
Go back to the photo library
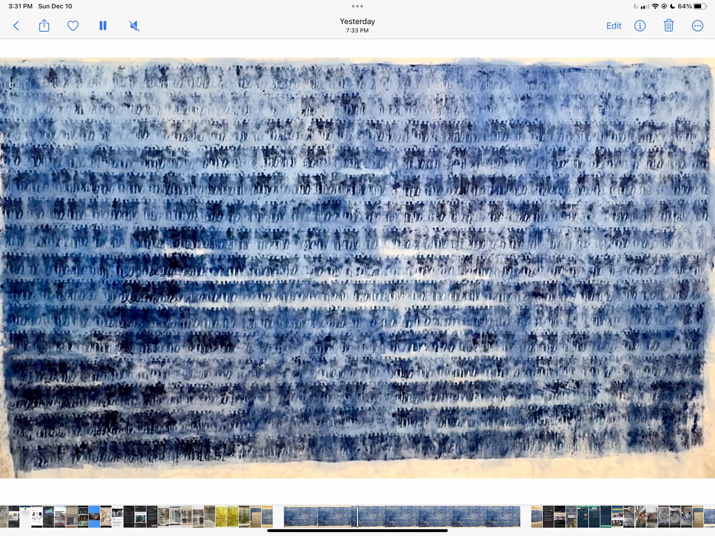16,25
